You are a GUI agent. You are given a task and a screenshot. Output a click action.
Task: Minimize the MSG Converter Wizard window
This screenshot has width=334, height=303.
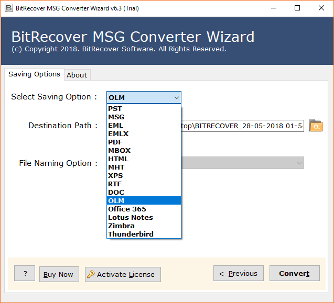[274, 8]
